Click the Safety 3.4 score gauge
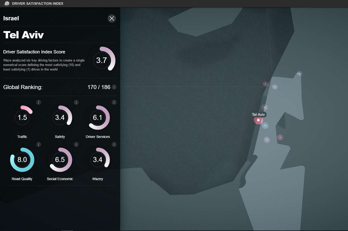348x231 pixels. 60,118
